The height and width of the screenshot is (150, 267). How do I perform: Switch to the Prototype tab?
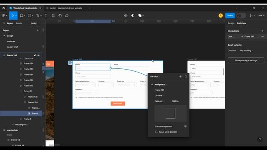(x=242, y=23)
